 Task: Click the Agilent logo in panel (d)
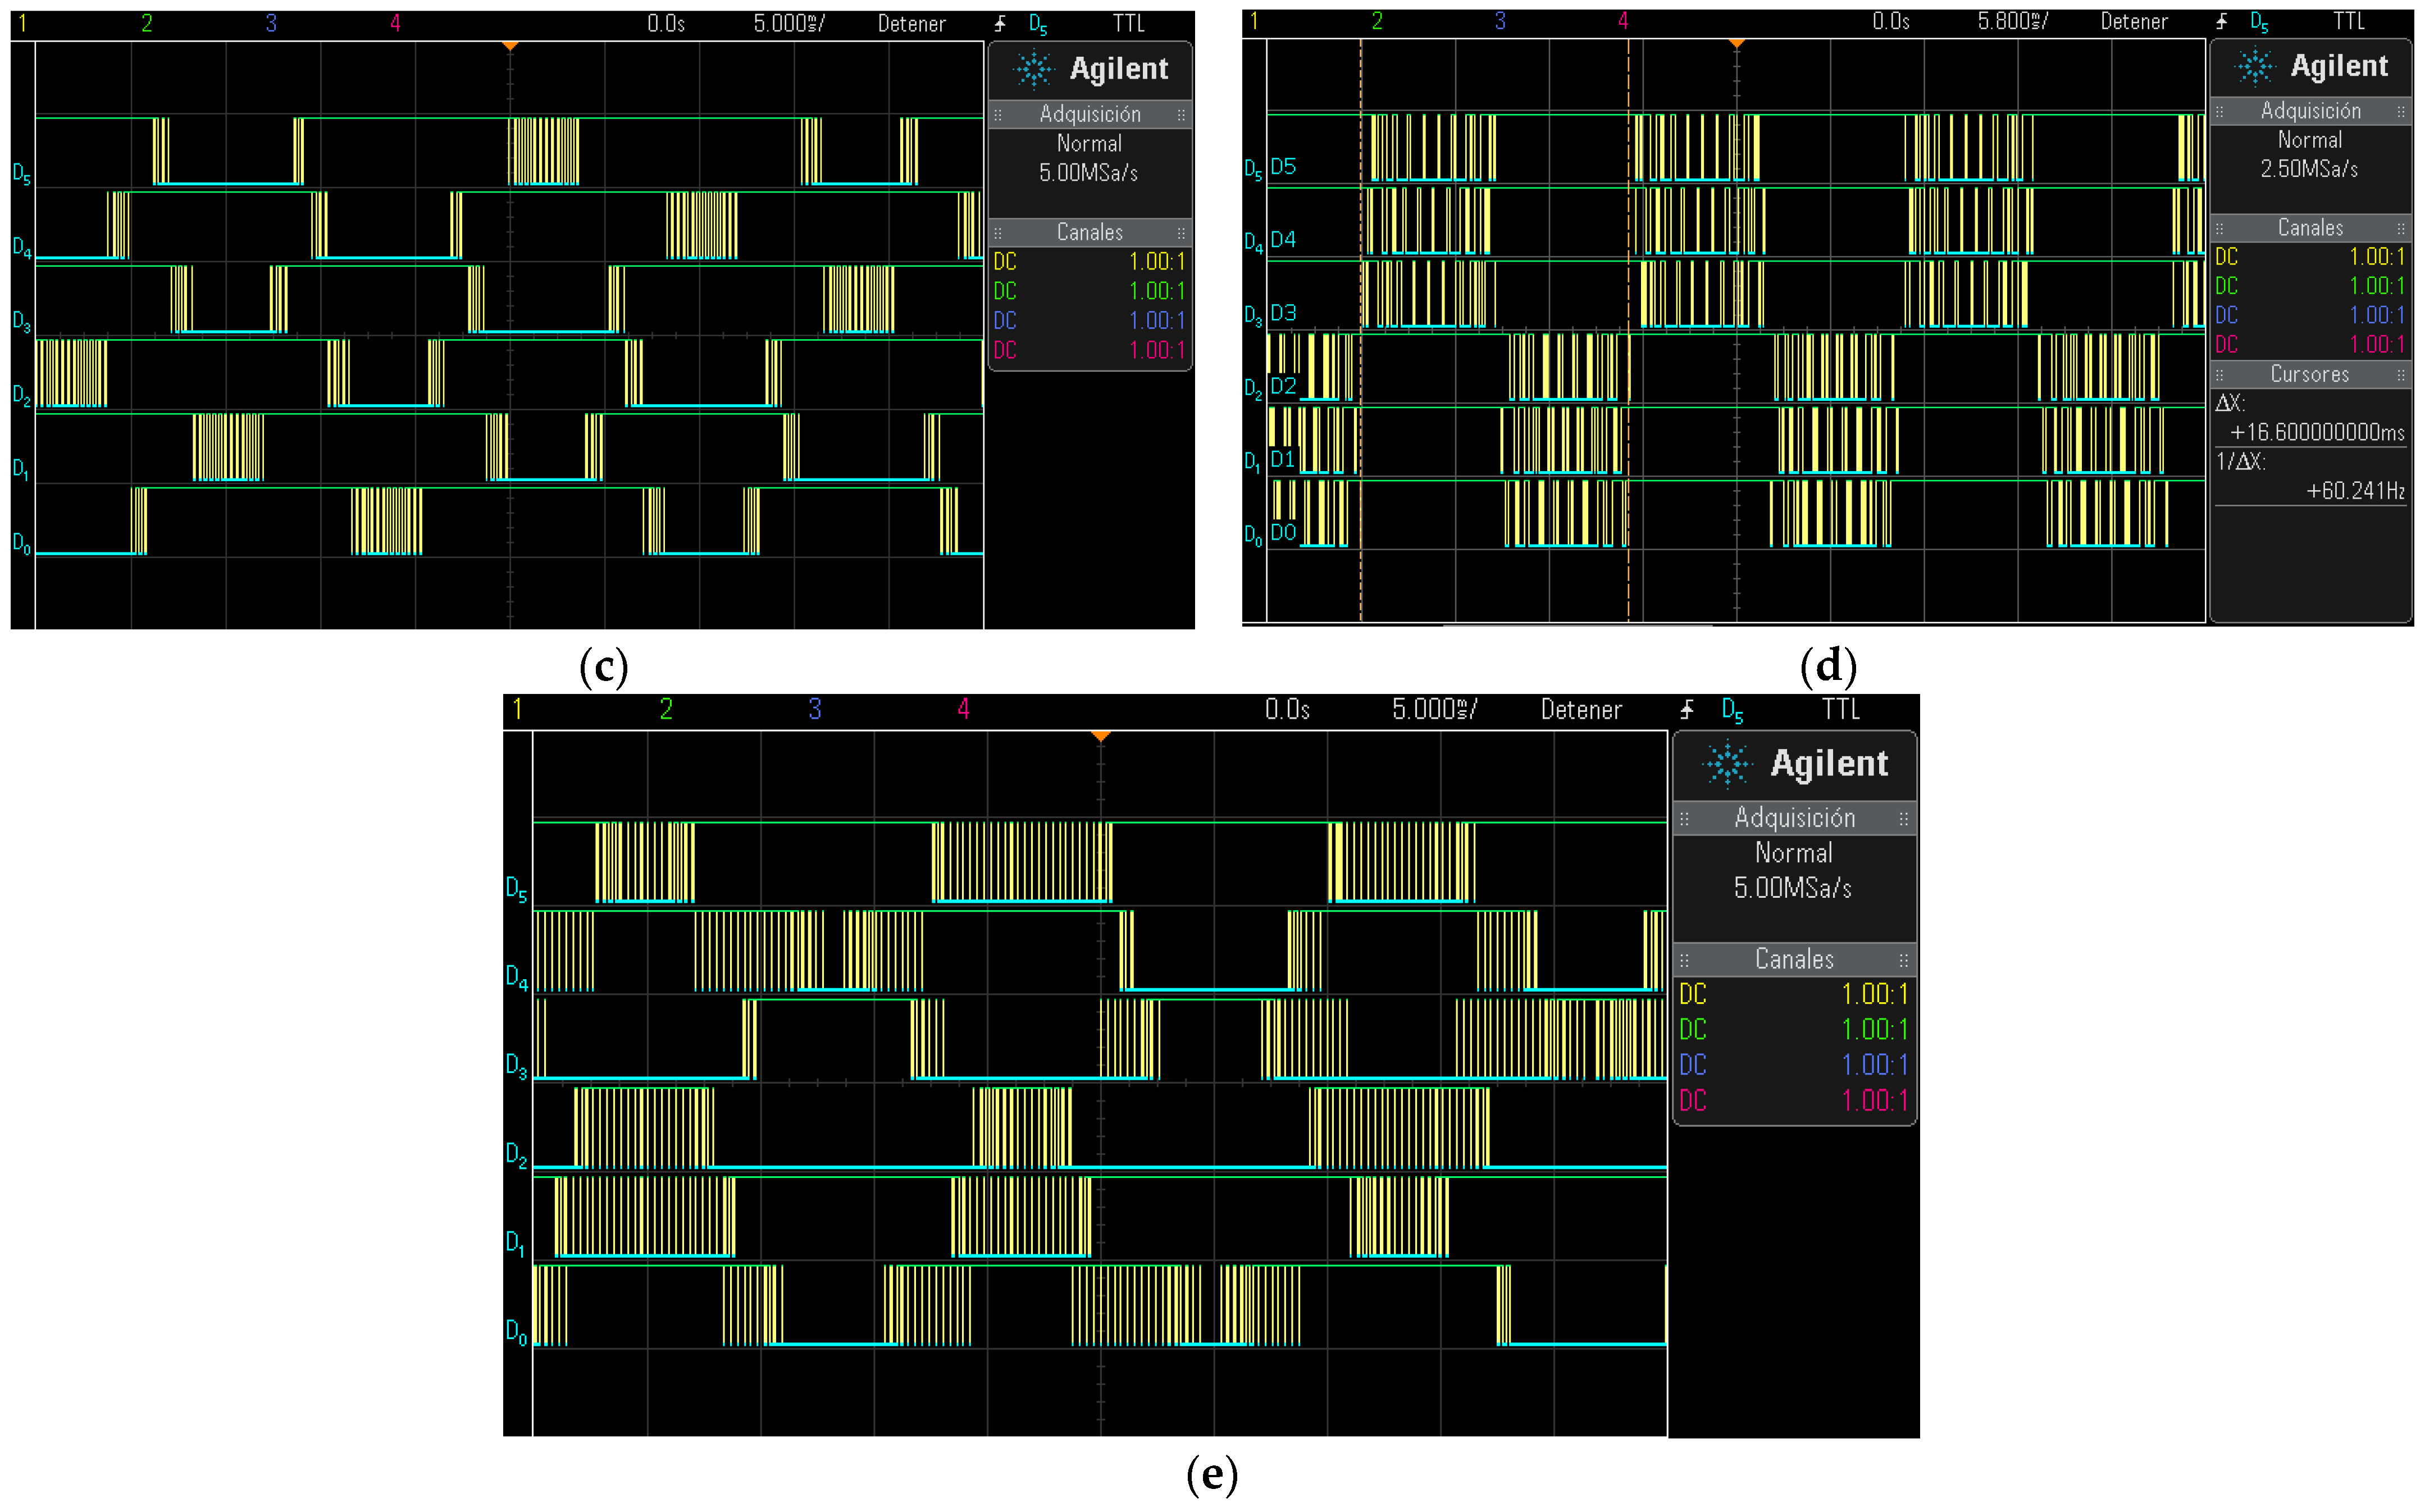[x=2311, y=66]
